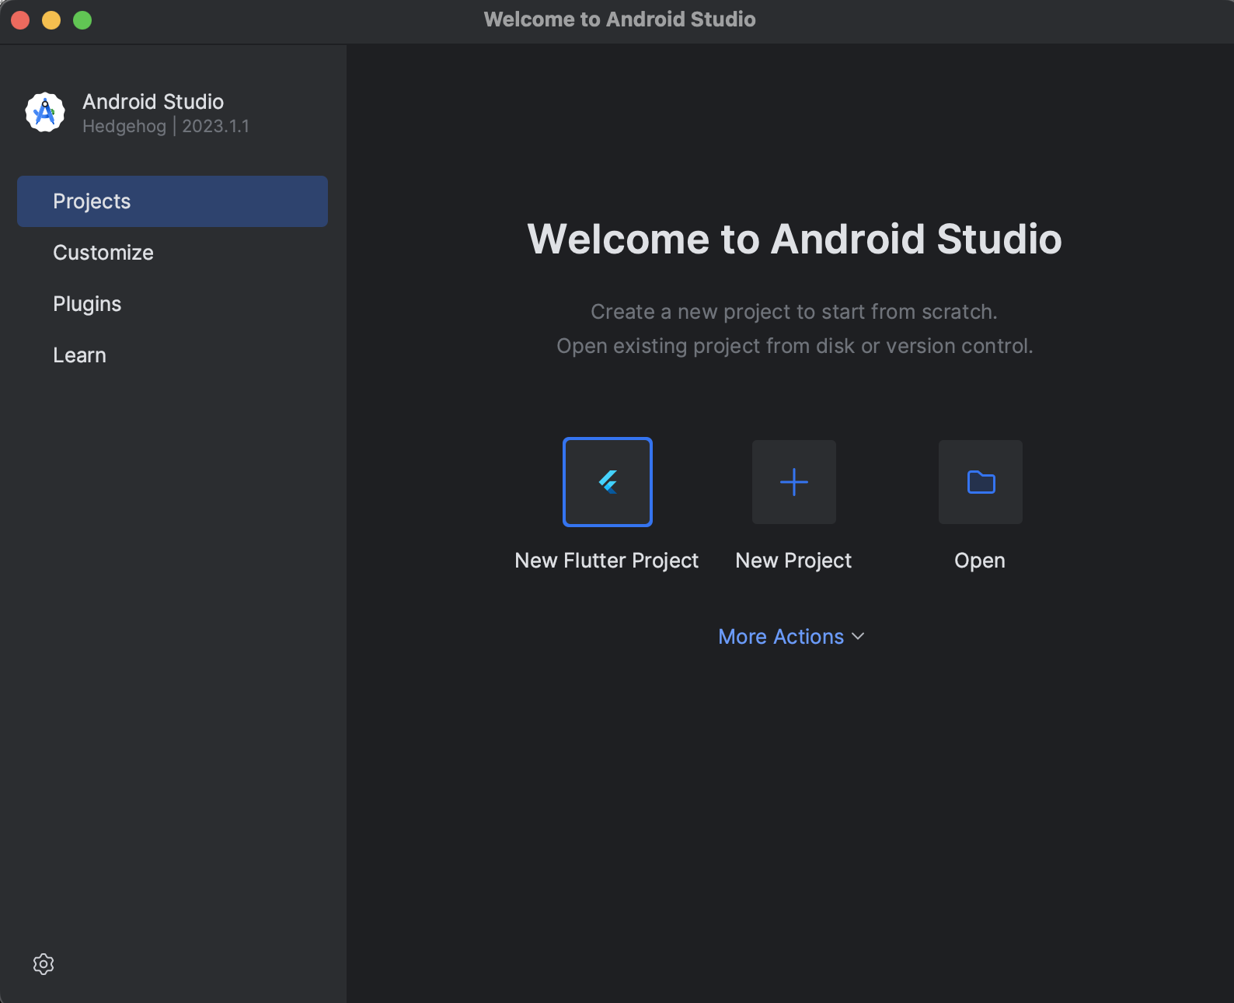Click 'Create a new project to start from scratch.'
The width and height of the screenshot is (1234, 1003).
click(x=794, y=312)
